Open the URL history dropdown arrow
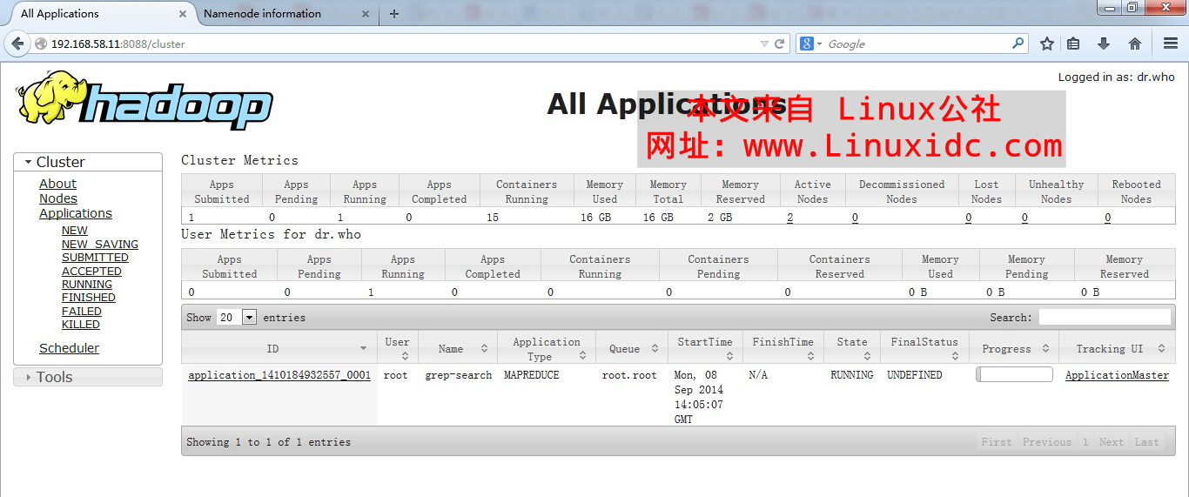Viewport: 1189px width, 497px height. pos(764,44)
